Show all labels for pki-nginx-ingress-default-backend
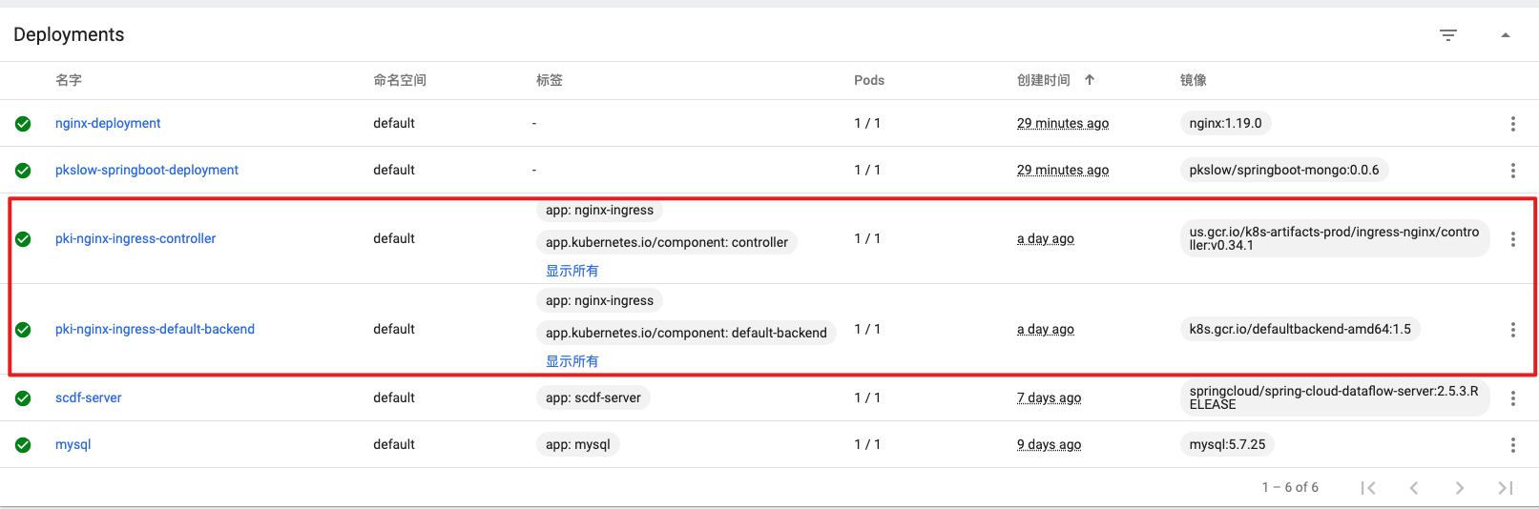Screen dimensions: 1539x509 [572, 361]
